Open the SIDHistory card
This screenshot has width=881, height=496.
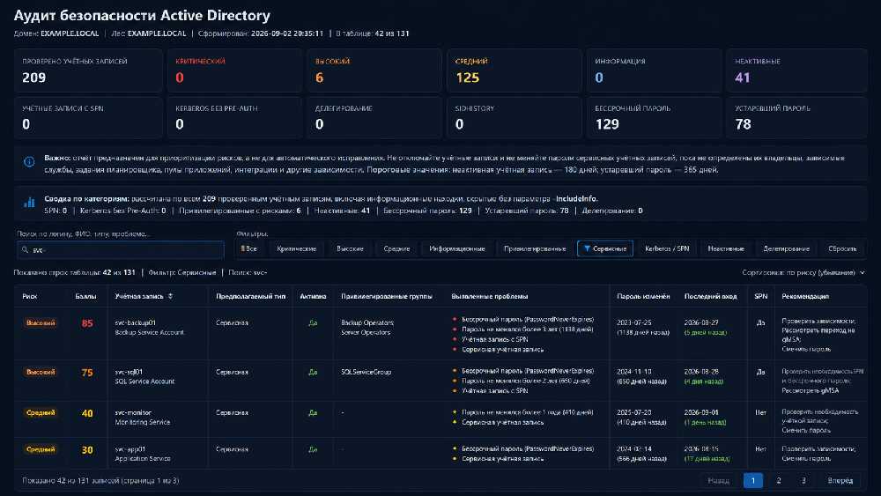pyautogui.click(x=515, y=117)
